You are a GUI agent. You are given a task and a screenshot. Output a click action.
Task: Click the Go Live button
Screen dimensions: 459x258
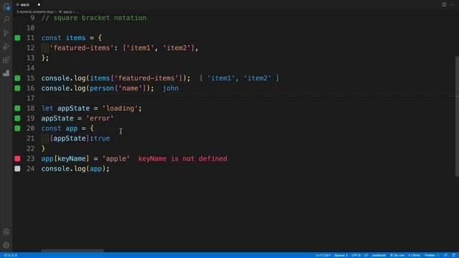click(x=397, y=255)
